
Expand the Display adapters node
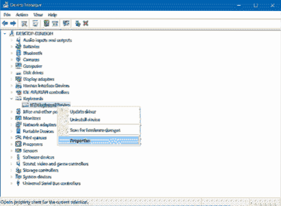[11, 79]
